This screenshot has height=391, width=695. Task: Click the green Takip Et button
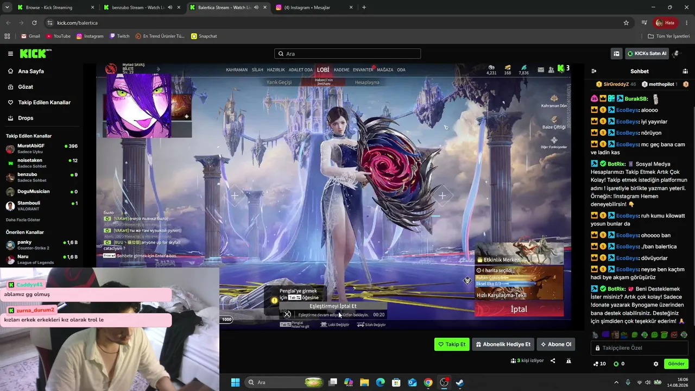pyautogui.click(x=452, y=344)
